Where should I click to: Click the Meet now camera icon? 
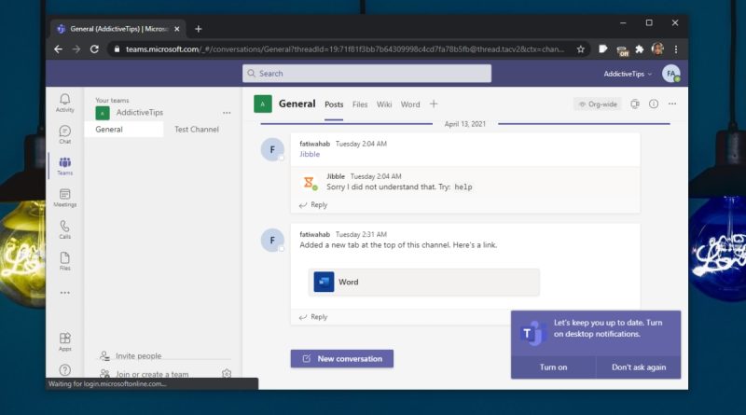[635, 104]
